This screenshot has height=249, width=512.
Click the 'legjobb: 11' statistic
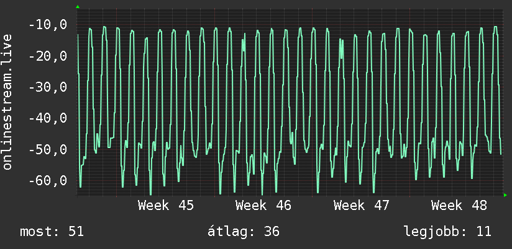point(447,232)
